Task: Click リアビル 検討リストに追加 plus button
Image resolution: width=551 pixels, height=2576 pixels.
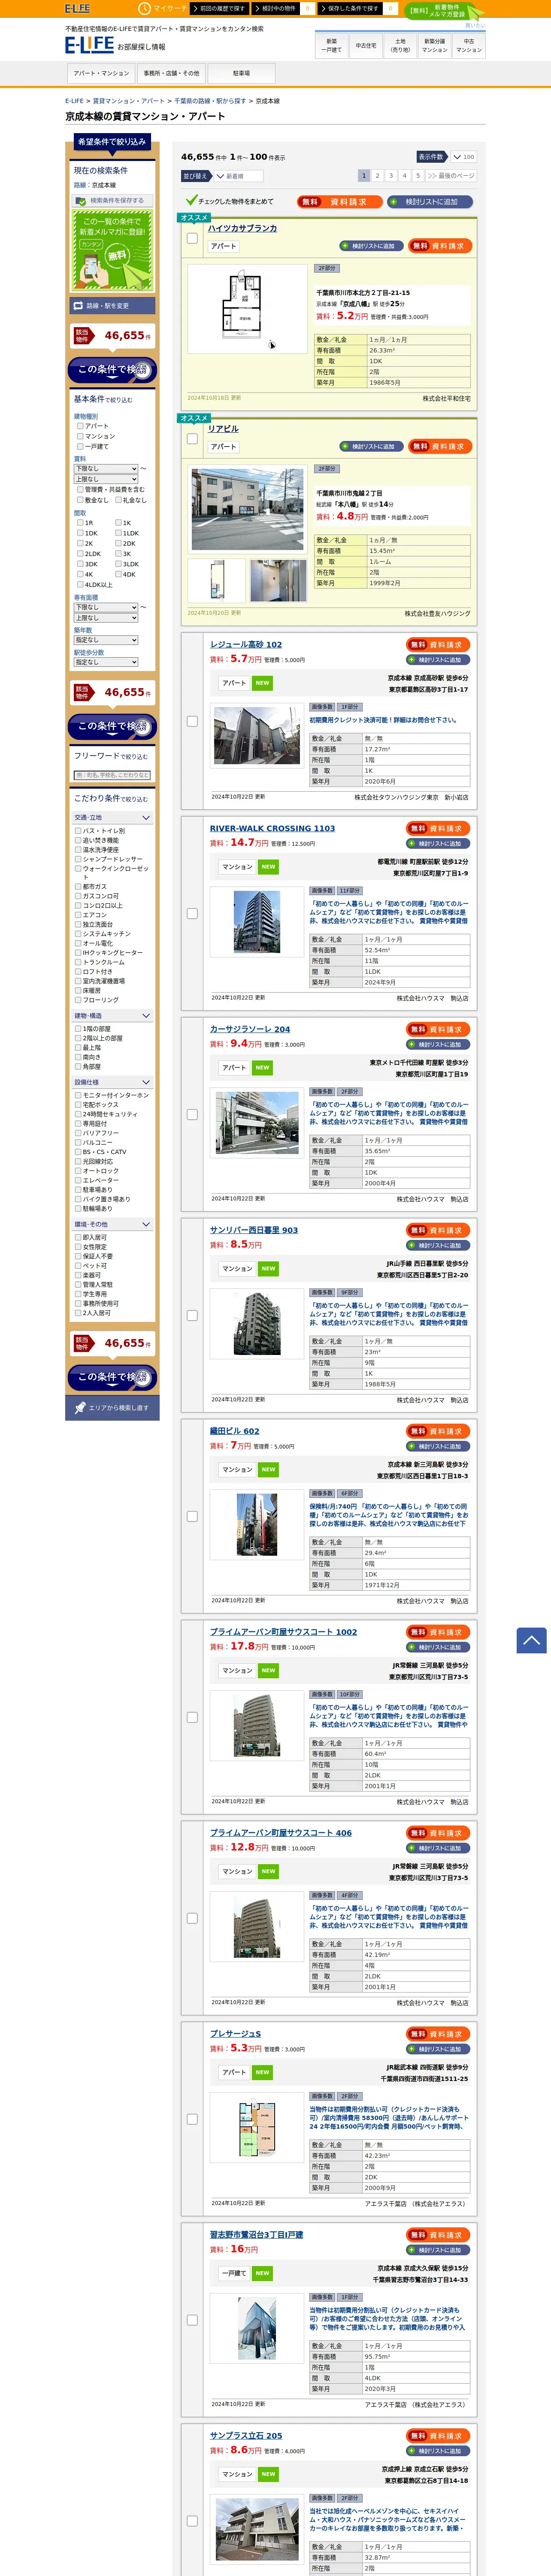Action: (371, 447)
